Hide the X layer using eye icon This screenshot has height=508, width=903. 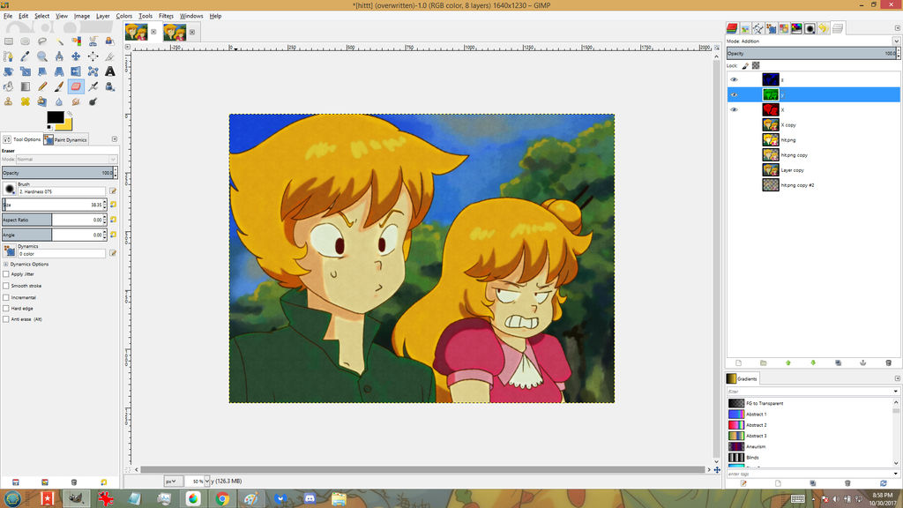pyautogui.click(x=734, y=110)
